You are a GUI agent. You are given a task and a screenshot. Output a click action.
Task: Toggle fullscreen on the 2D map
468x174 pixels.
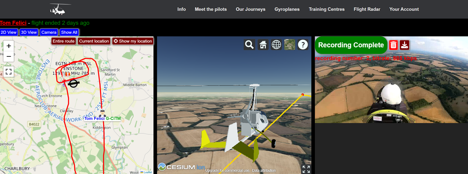tap(9, 72)
